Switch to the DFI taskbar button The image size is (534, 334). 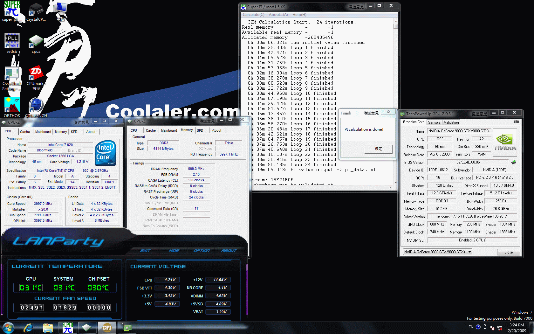107,328
